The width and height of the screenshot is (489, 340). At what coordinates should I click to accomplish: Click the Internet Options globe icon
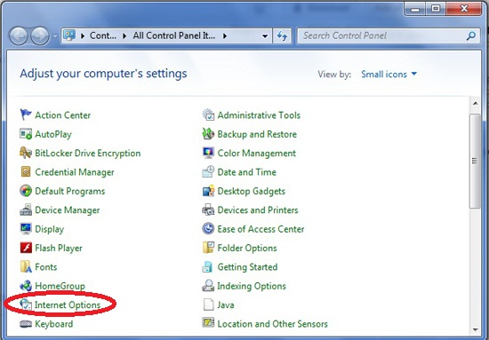click(26, 304)
